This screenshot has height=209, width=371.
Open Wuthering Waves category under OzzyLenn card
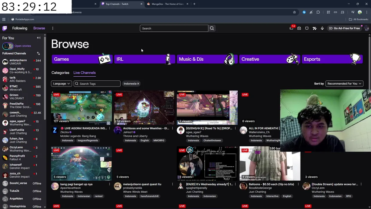323,192
